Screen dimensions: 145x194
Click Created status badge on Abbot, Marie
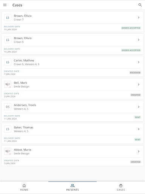pyautogui.click(x=136, y=162)
